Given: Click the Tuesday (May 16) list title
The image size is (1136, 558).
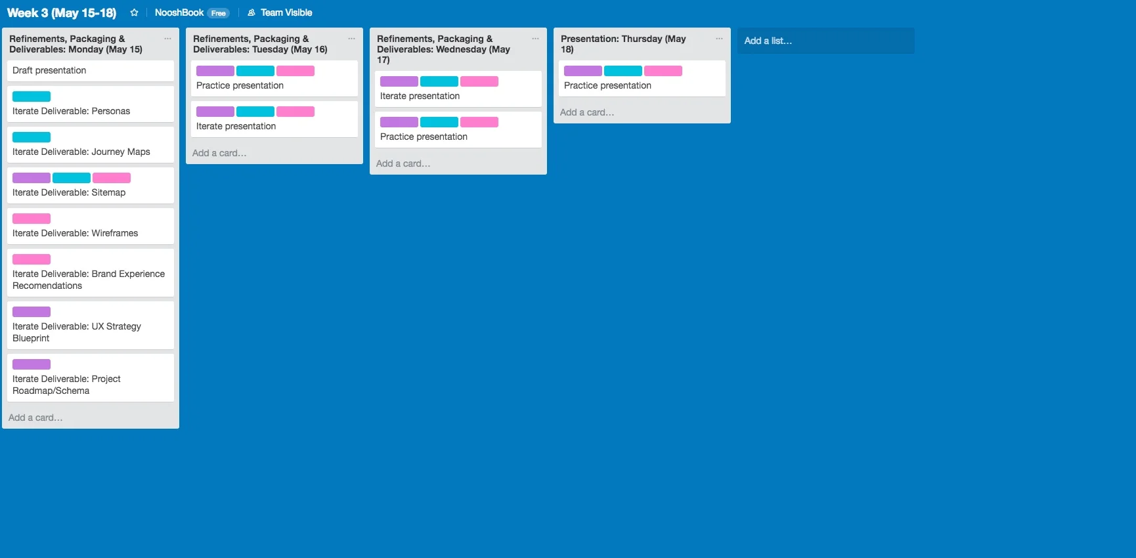Looking at the screenshot, I should click(x=260, y=44).
